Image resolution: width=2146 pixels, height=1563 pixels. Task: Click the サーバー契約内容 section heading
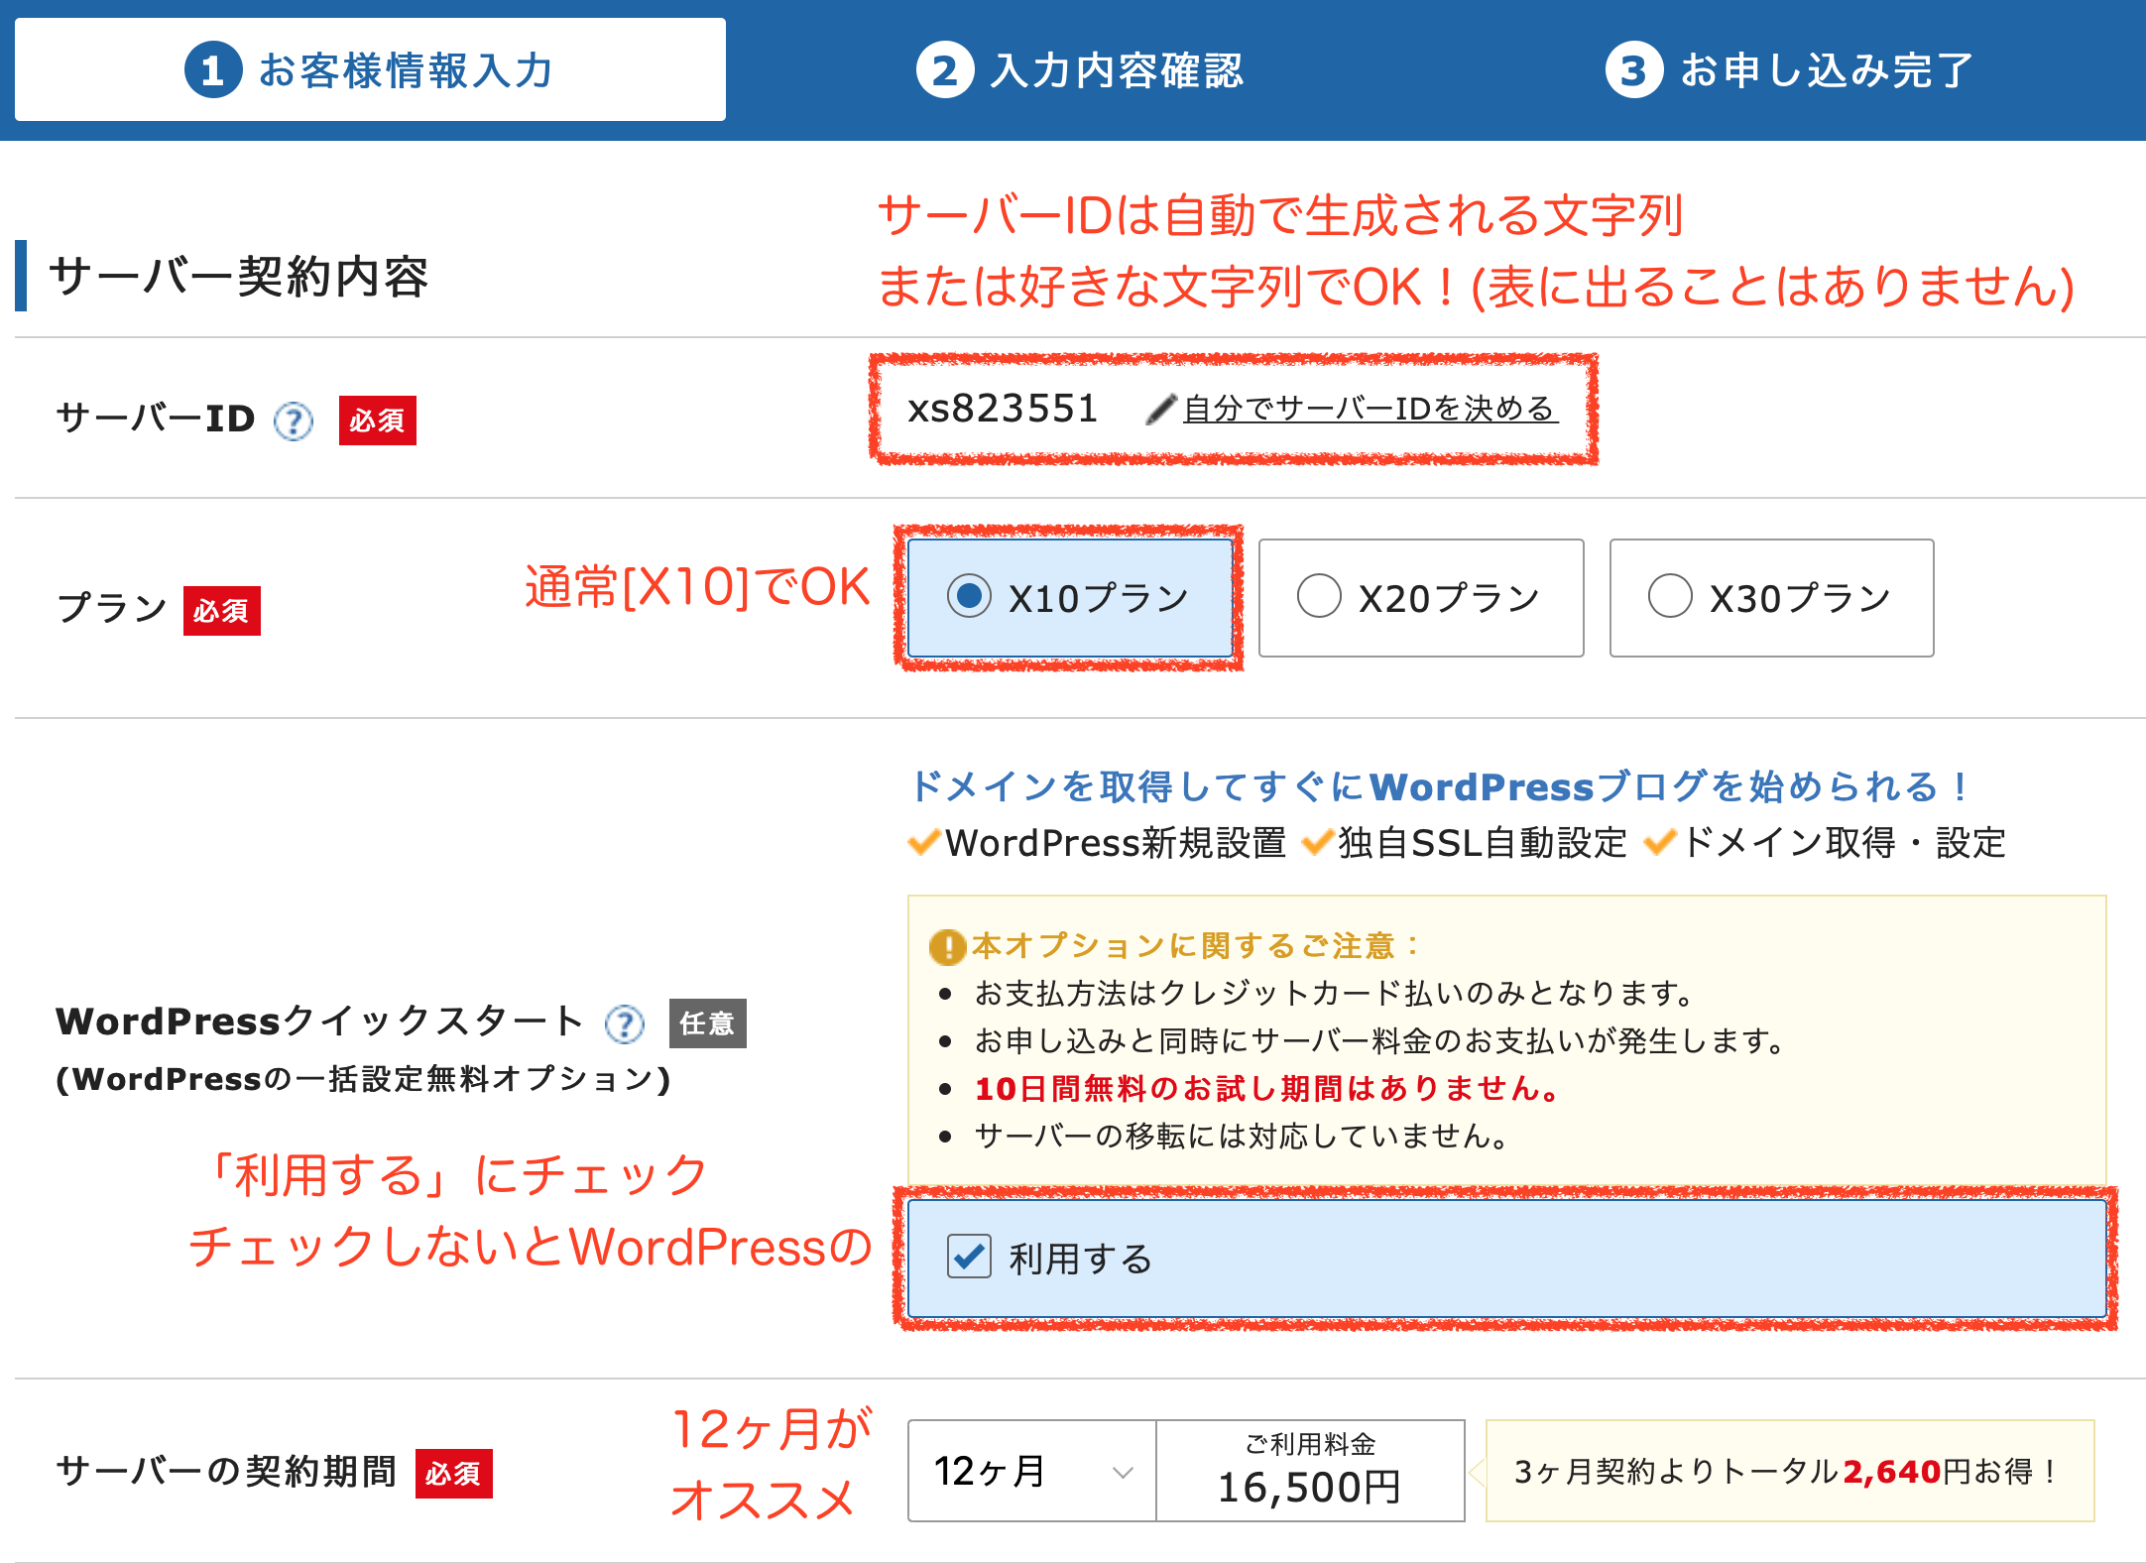(239, 276)
